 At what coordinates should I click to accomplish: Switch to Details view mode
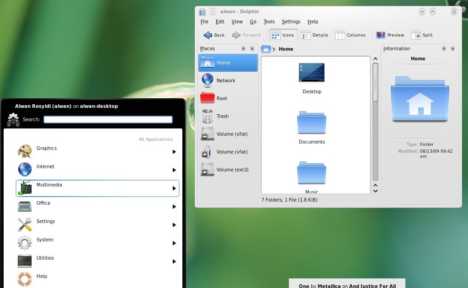[x=314, y=35]
